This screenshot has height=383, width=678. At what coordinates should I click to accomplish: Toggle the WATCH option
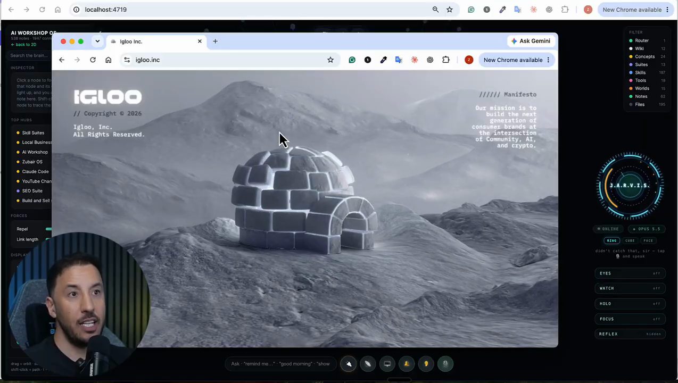point(630,288)
